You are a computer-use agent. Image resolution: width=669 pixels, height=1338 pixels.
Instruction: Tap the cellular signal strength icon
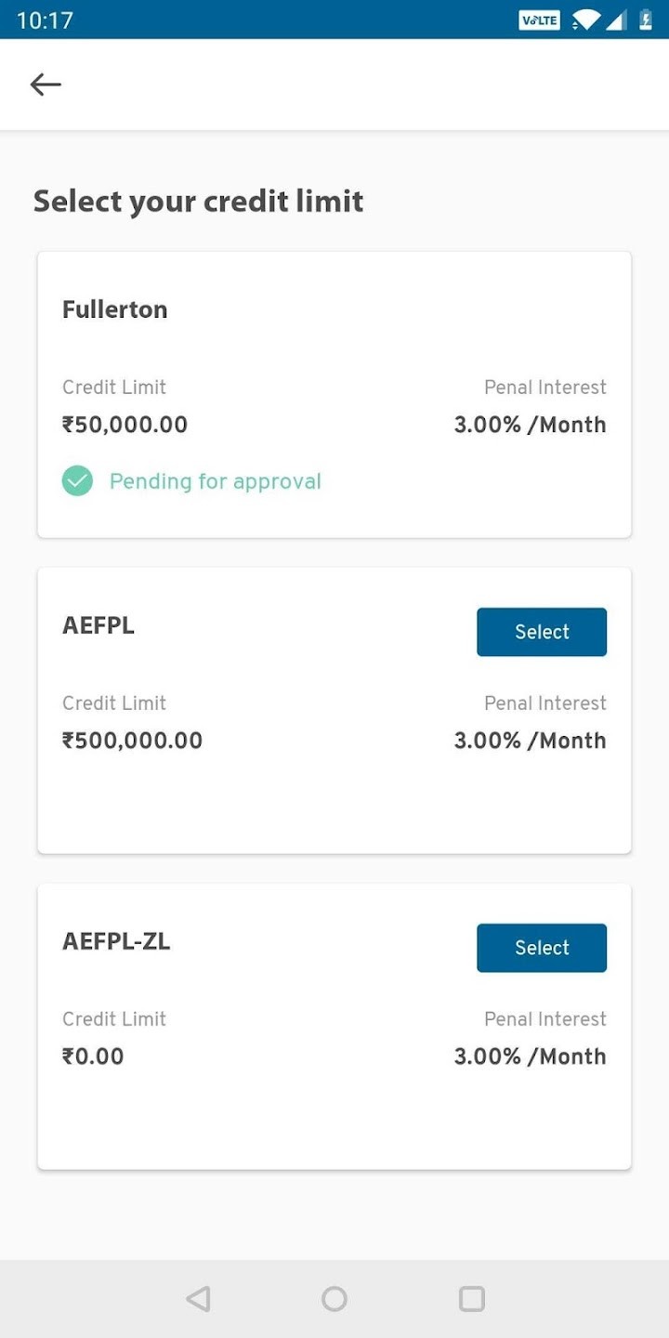616,20
